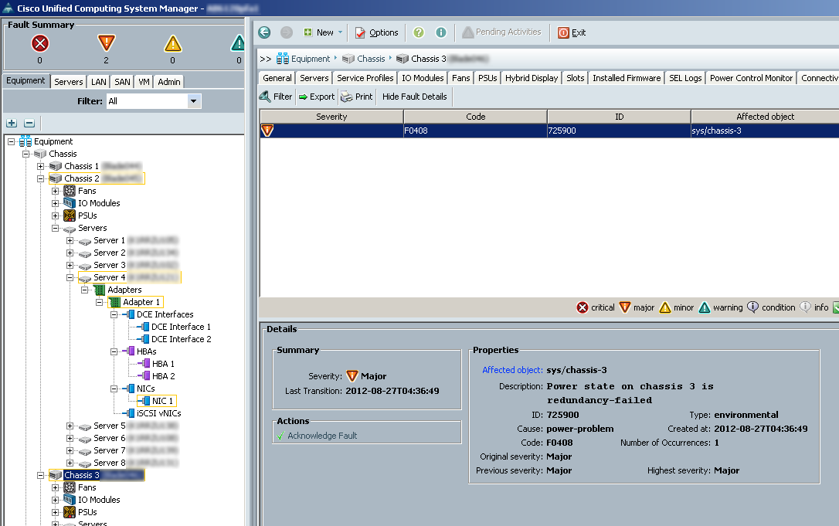Toggle the critical severity filter in legend
839x526 pixels.
point(583,307)
